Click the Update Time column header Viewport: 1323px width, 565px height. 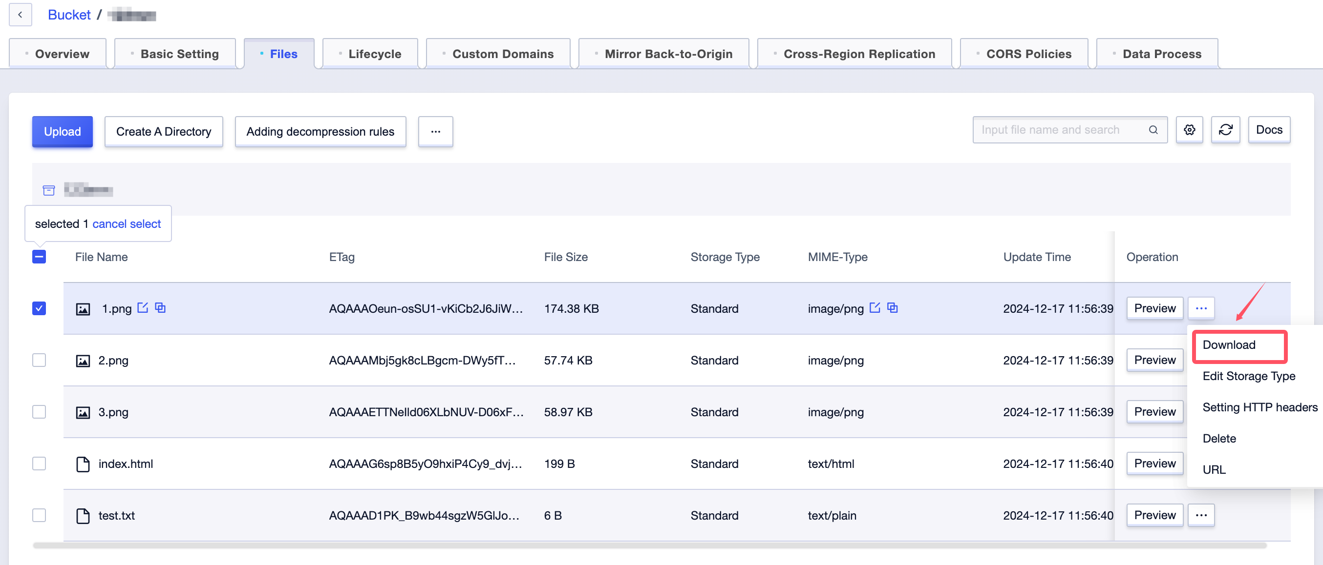pyautogui.click(x=1037, y=257)
